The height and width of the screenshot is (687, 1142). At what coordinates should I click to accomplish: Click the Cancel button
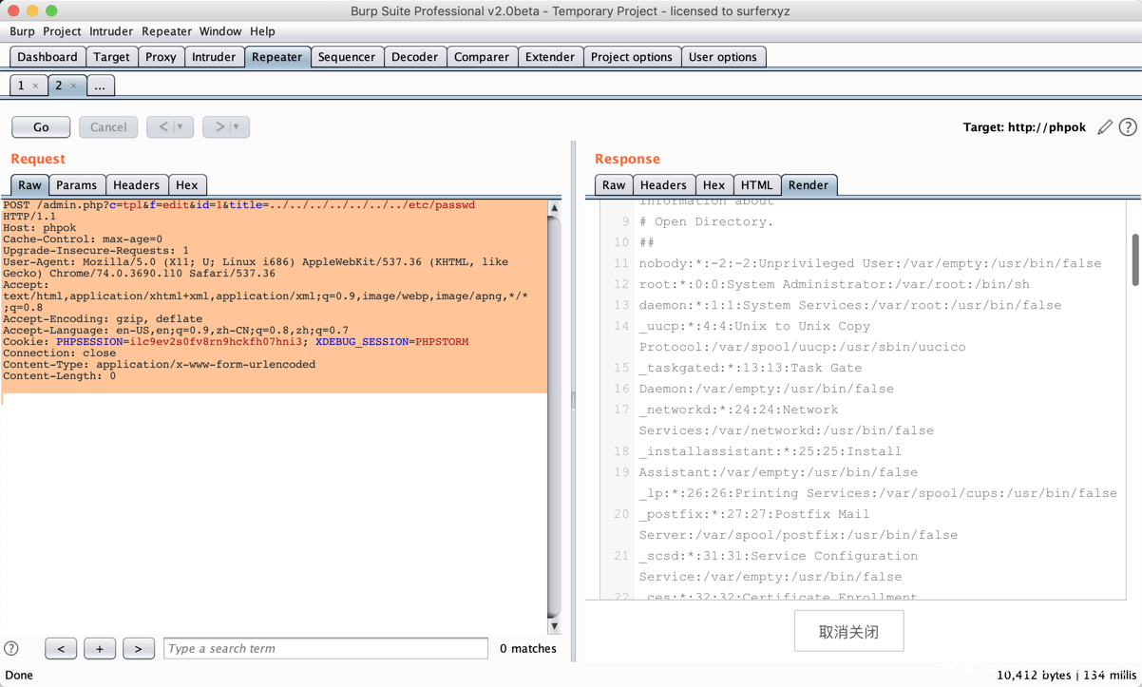[108, 127]
